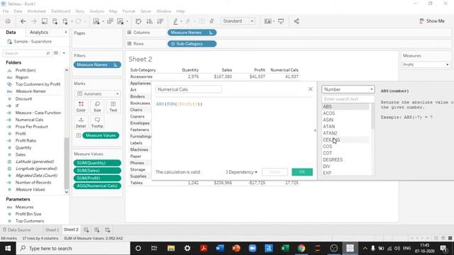Click OK in calculation editor
Screen dimensions: 454x255
point(302,172)
